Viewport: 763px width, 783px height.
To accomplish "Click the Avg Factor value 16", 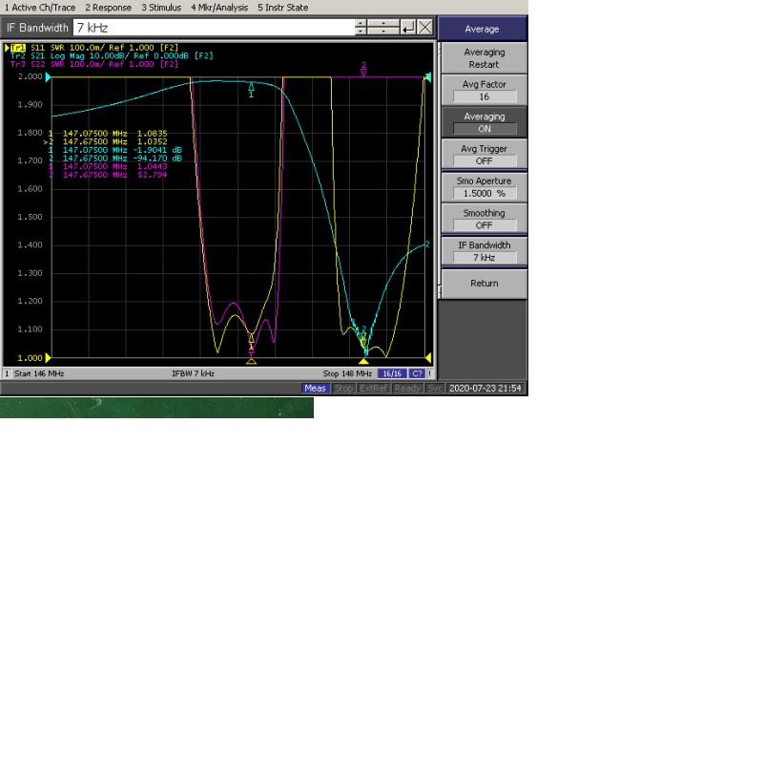I will click(485, 96).
